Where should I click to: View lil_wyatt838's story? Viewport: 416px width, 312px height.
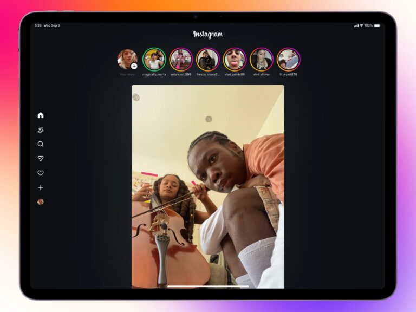click(288, 60)
